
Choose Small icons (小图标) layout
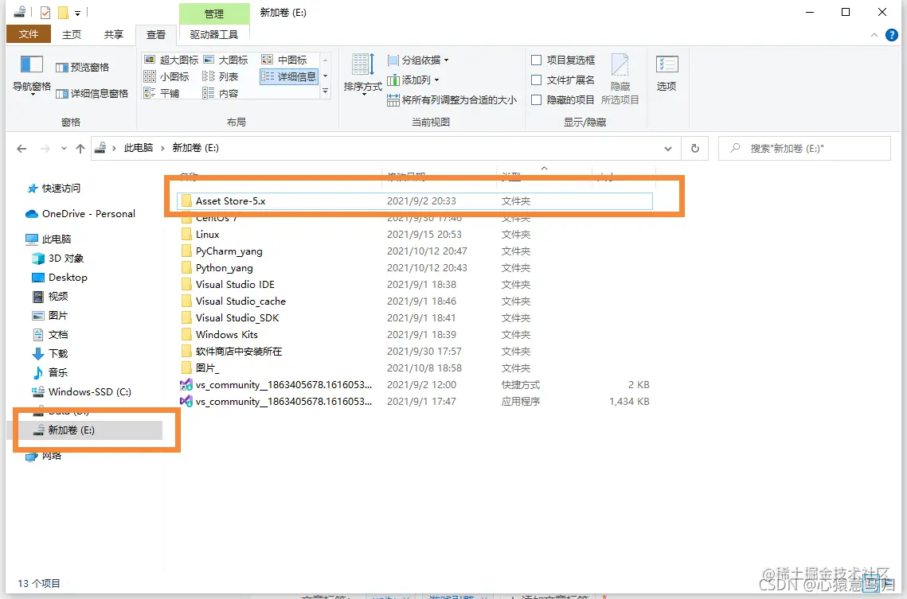pos(166,77)
